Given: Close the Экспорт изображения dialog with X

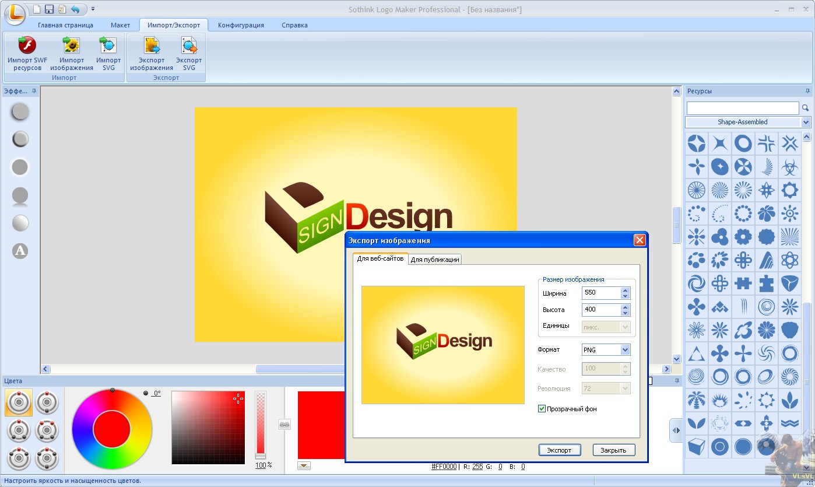Looking at the screenshot, I should click(640, 240).
